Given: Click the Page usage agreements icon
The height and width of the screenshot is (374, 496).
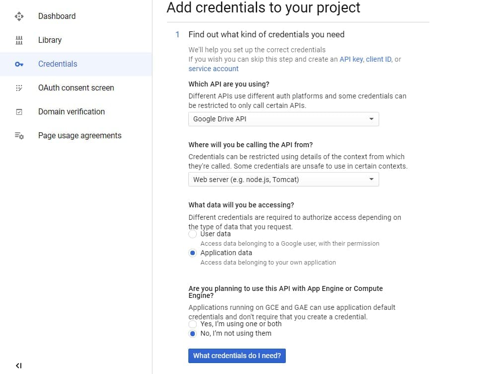Looking at the screenshot, I should point(19,136).
